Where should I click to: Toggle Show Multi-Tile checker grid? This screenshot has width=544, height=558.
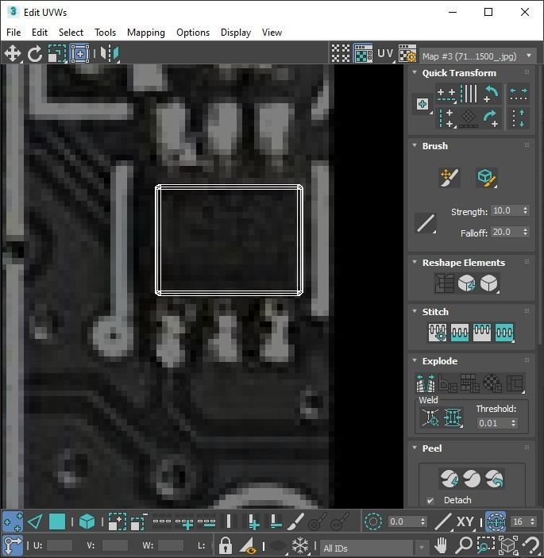pyautogui.click(x=341, y=53)
